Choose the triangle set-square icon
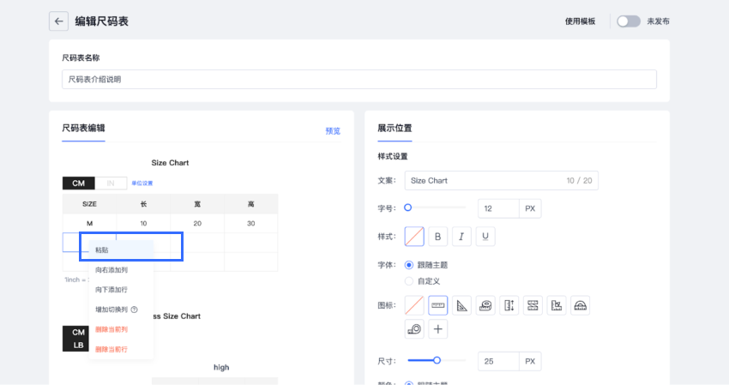This screenshot has height=385, width=729. coord(462,305)
